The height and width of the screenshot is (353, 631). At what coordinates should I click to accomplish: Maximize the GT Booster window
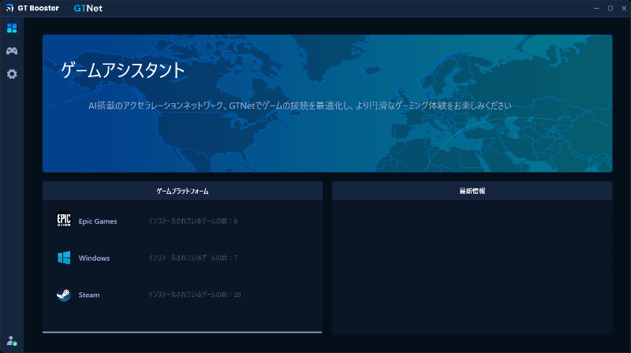pyautogui.click(x=610, y=8)
